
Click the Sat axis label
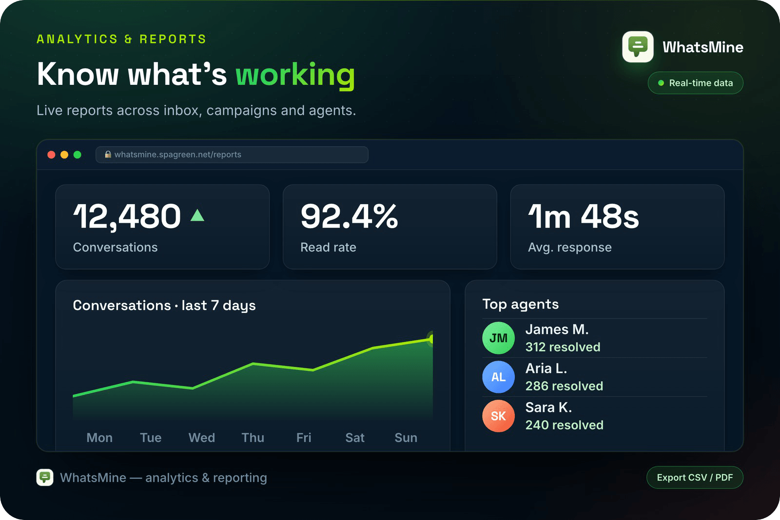[355, 438]
